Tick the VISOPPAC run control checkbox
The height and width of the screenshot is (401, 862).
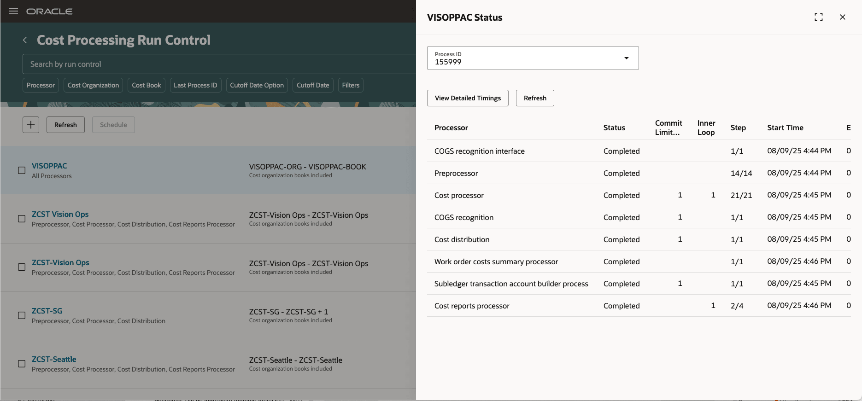click(x=22, y=170)
